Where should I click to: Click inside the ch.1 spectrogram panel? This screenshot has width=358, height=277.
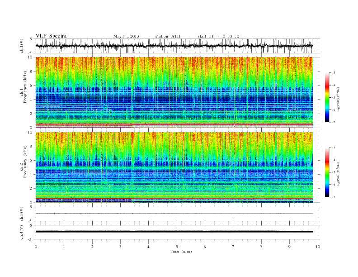tap(174, 92)
